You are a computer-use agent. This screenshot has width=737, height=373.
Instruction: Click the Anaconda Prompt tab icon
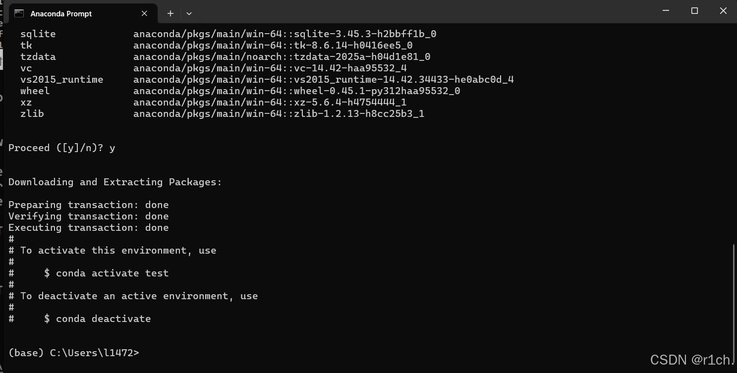(x=19, y=13)
